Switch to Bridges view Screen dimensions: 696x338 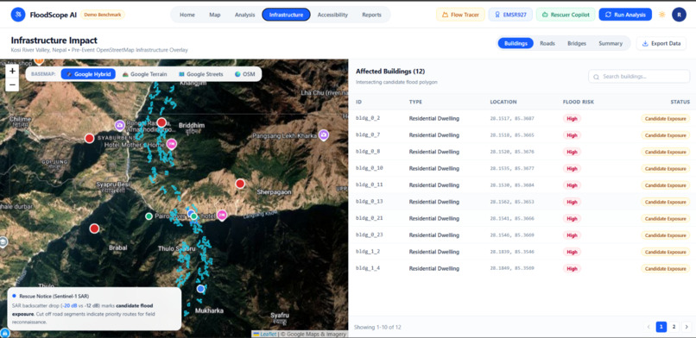click(577, 43)
